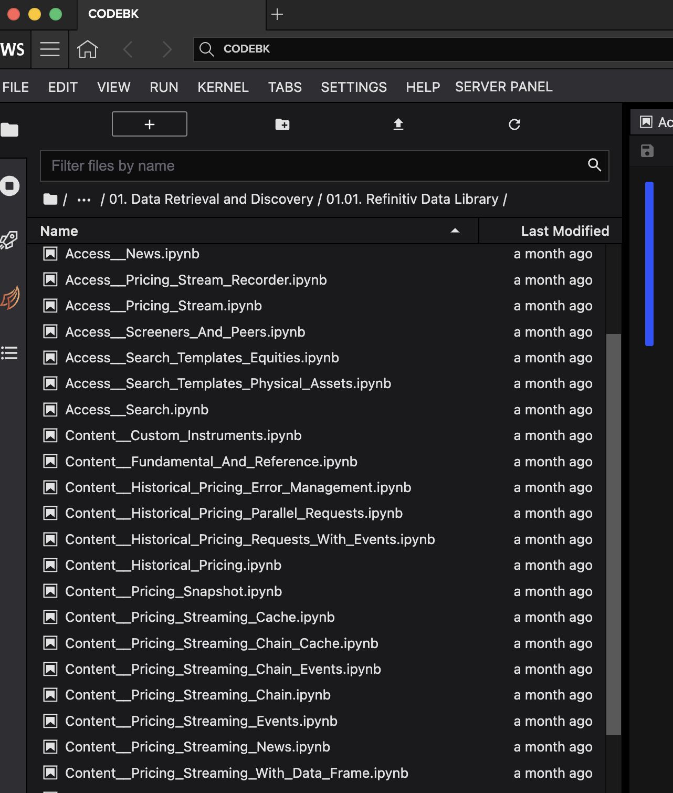Click the save icon in the notebook toolbar
The height and width of the screenshot is (793, 673).
[647, 151]
